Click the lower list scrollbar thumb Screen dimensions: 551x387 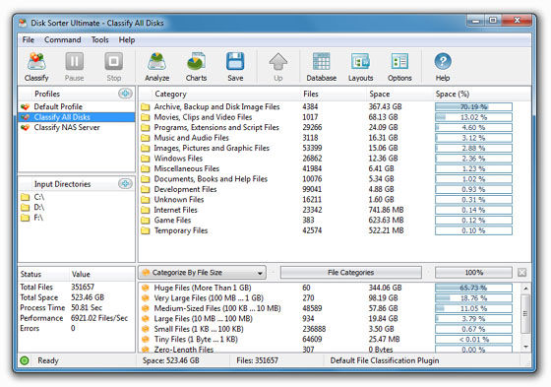click(x=525, y=314)
